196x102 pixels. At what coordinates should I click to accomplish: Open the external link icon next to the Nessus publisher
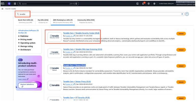(x=74, y=68)
